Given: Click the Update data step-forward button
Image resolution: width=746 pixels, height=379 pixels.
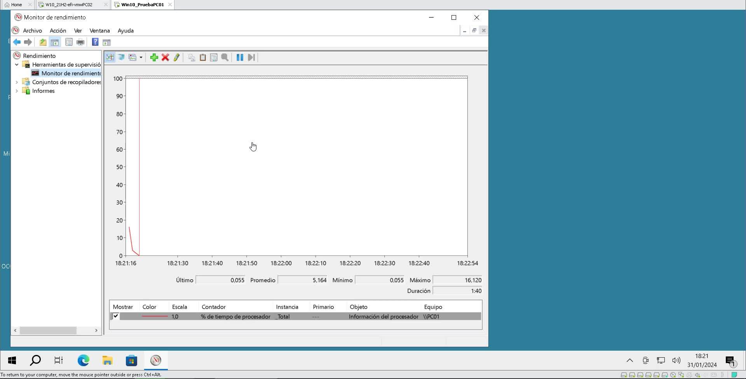Looking at the screenshot, I should (x=251, y=57).
